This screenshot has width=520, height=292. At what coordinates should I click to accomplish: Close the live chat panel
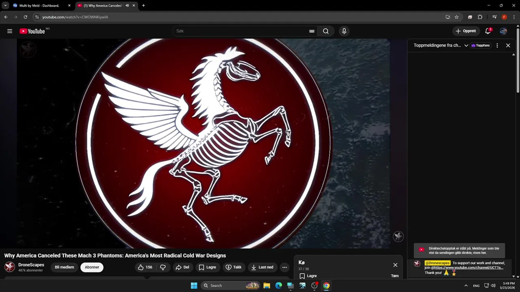(x=508, y=45)
